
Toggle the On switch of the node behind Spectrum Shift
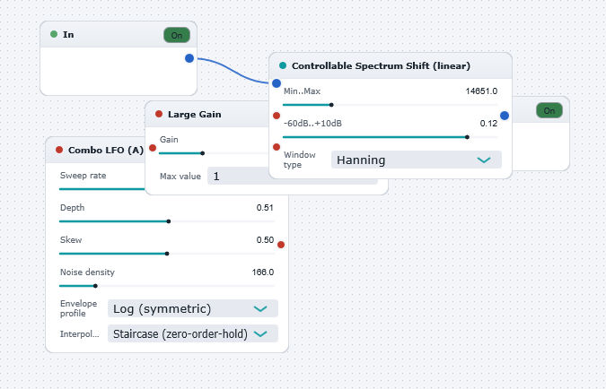(x=549, y=111)
